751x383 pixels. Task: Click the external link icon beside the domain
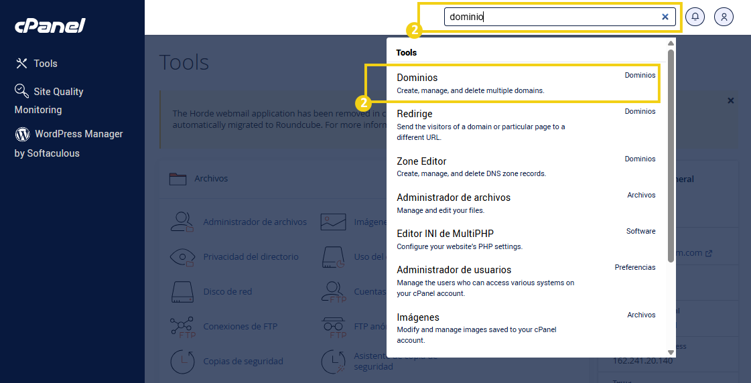pyautogui.click(x=709, y=253)
